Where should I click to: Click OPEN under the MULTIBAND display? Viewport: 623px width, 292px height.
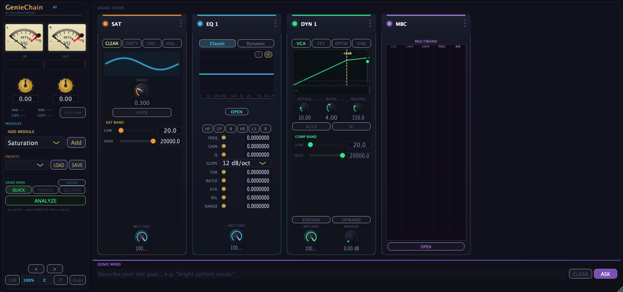pyautogui.click(x=426, y=246)
